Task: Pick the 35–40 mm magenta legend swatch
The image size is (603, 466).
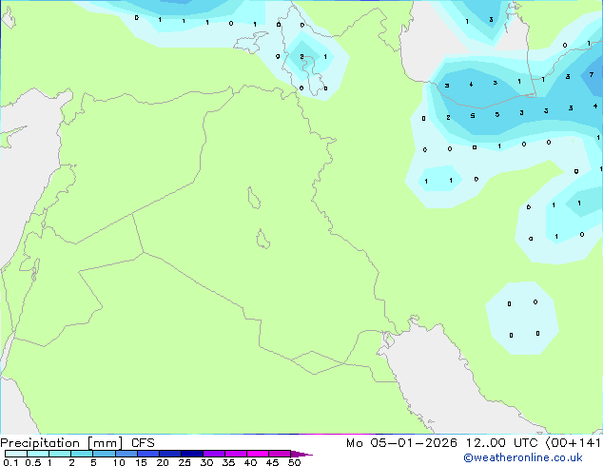Action: (236, 454)
